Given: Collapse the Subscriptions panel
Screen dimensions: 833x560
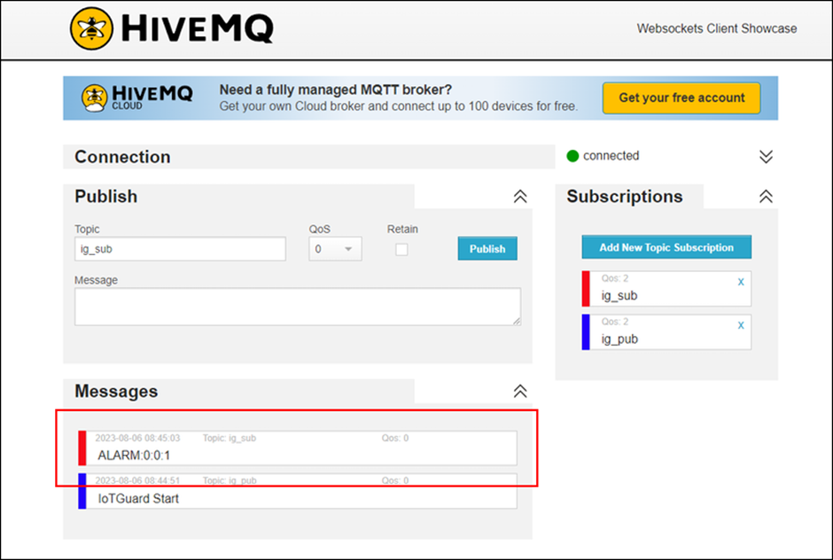Looking at the screenshot, I should [x=766, y=197].
